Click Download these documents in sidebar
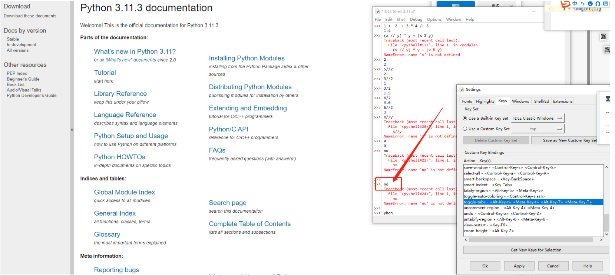615x276 pixels. tap(30, 16)
